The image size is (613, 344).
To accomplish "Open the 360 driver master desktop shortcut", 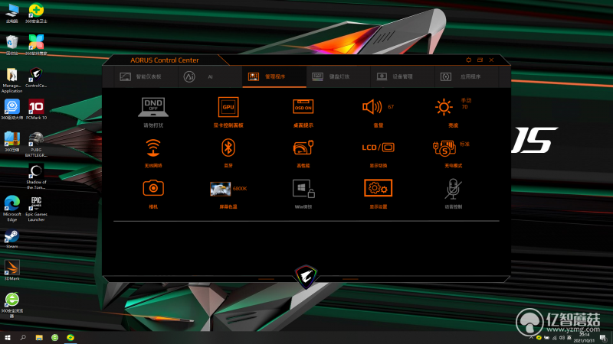I will 12,109.
